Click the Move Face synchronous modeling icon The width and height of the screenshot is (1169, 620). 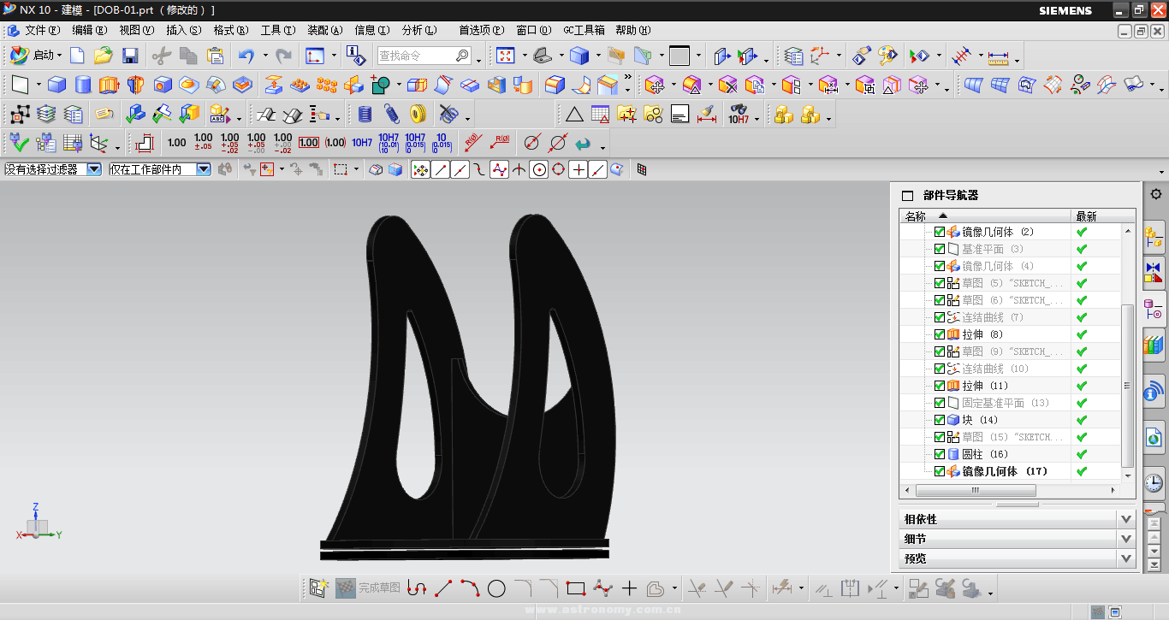655,85
